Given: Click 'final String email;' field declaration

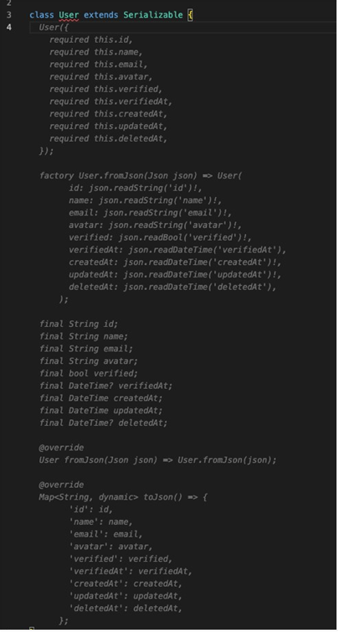Looking at the screenshot, I should pyautogui.click(x=86, y=349).
